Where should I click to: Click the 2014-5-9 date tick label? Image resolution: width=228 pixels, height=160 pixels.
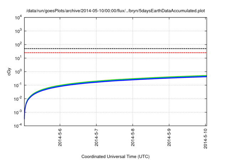tap(170, 137)
